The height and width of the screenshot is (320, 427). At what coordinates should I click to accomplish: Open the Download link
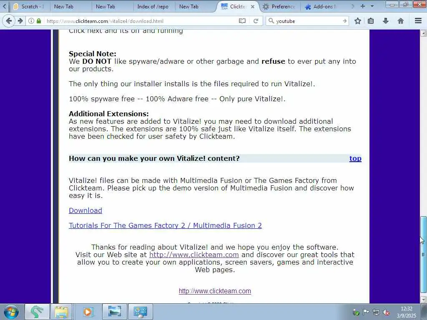[x=85, y=210]
